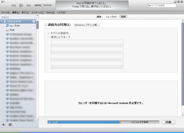
Task: Skip to the next track with fast-forward button
Action: click(29, 6)
